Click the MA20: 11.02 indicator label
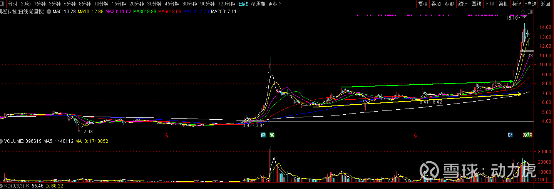Viewport: 554px width, 189px height. point(119,12)
